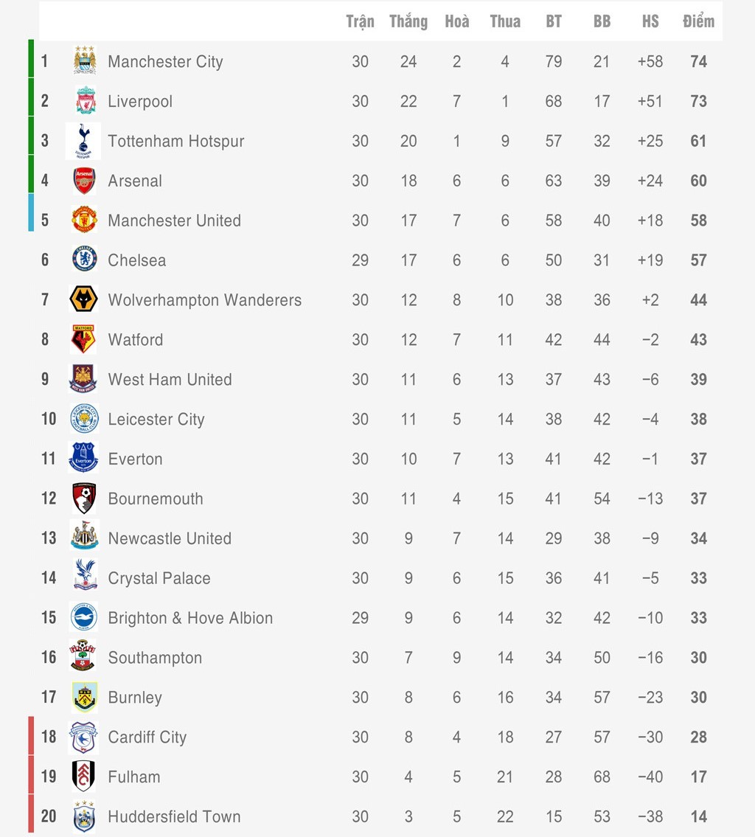Click the Manchester City club crest
Viewport: 755px width, 837px height.
[x=85, y=61]
